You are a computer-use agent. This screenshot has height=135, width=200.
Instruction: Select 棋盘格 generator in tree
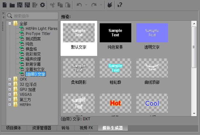pyautogui.click(x=31, y=49)
